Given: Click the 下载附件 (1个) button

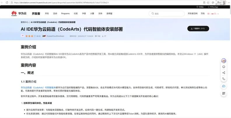Looking at the screenshot, I should click(198, 28).
